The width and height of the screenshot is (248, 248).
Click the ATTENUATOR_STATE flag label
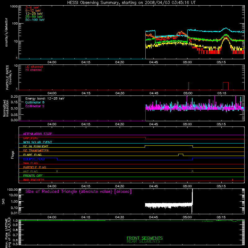point(38,134)
